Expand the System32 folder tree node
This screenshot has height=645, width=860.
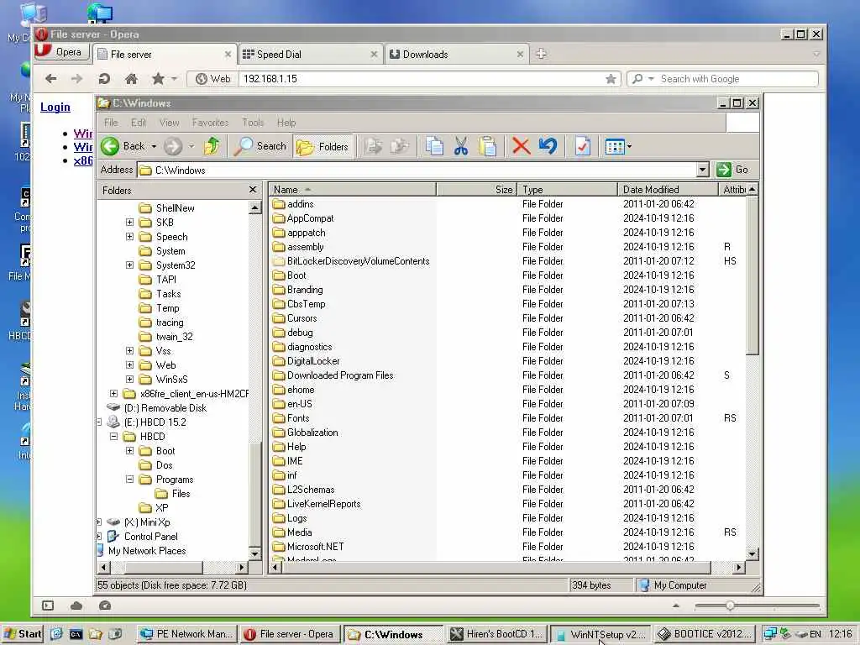pos(129,265)
